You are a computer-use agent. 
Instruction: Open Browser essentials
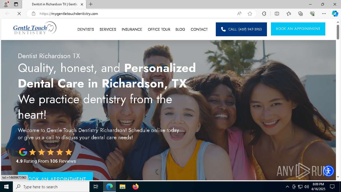pyautogui.click(x=312, y=14)
